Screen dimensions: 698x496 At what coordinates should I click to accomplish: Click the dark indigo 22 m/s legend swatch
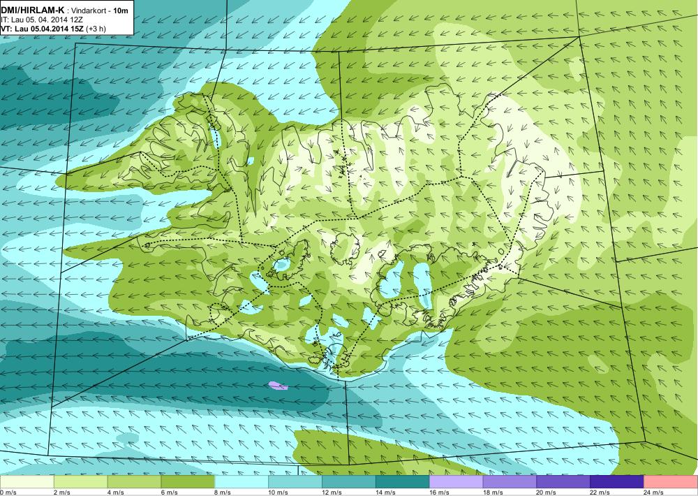pyautogui.click(x=617, y=482)
